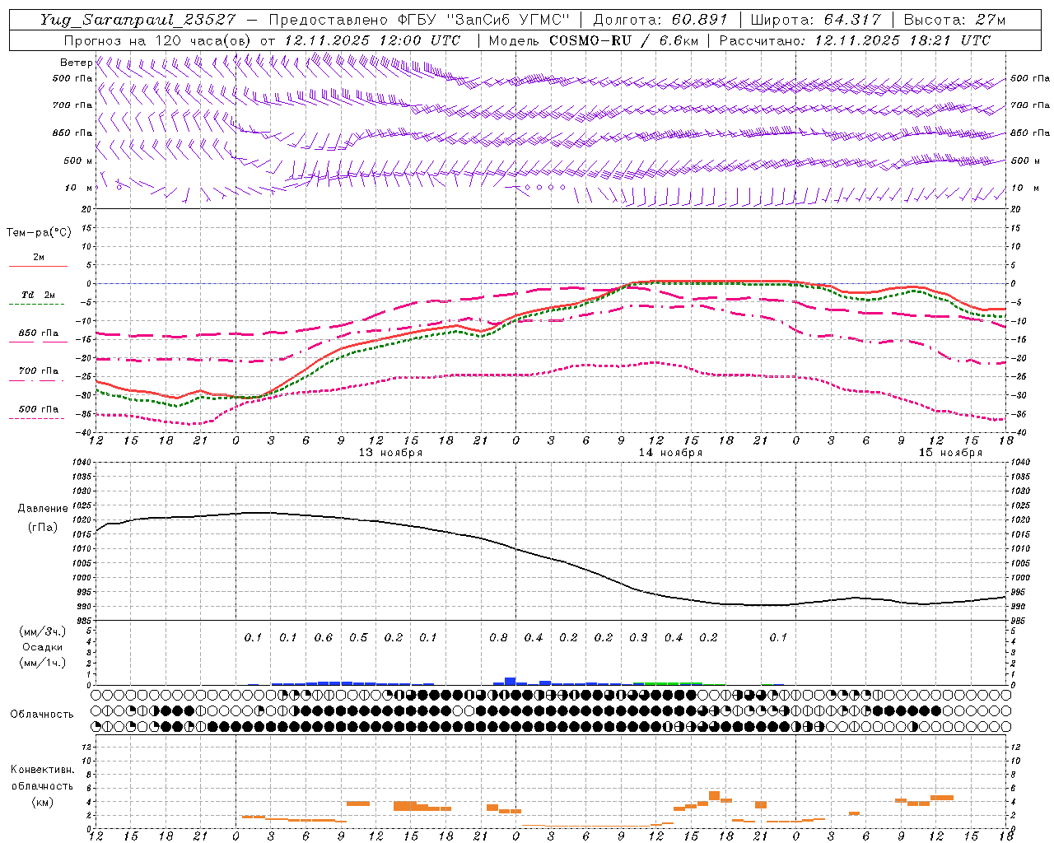1054x843 pixels.
Task: Click the Высота: 27м header field
Action: pos(954,20)
